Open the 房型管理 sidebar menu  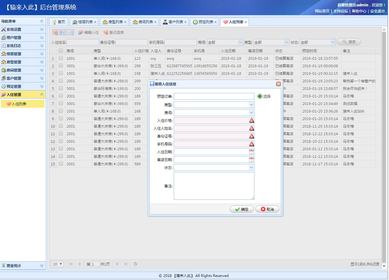click(23, 62)
